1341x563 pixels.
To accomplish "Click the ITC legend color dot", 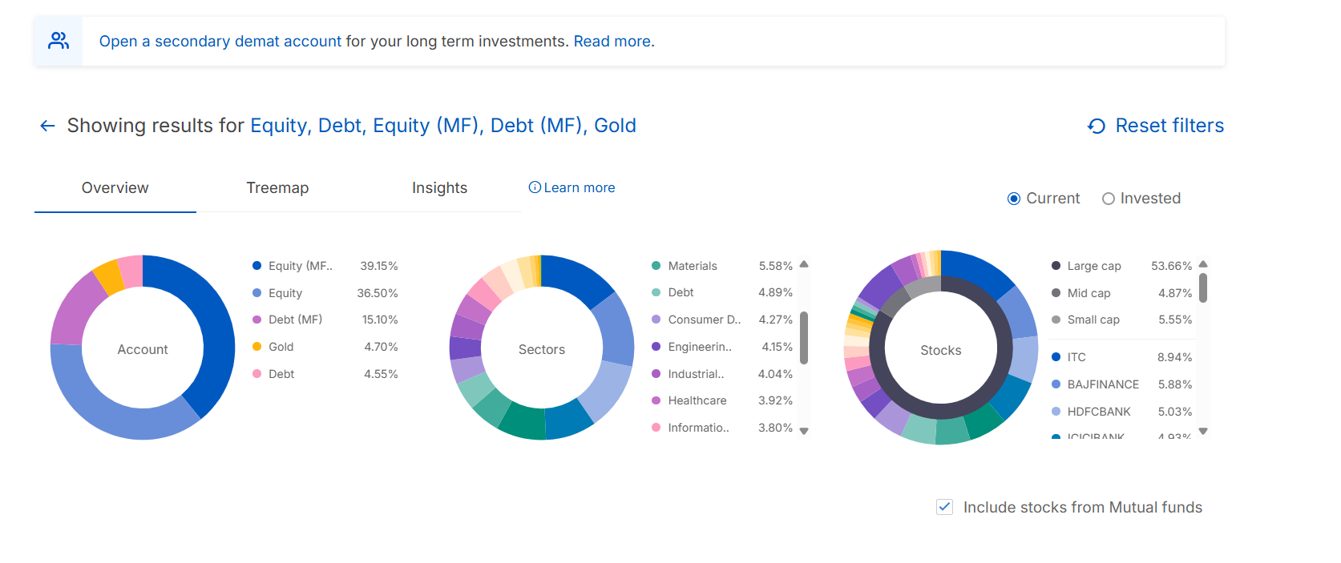I will 1056,357.
